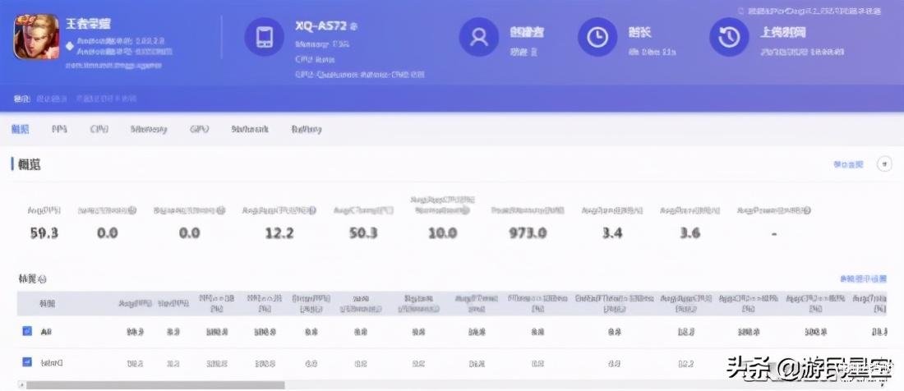Screen dimensions: 904x391
Task: Click the 3.4 metric value
Action: tap(611, 232)
